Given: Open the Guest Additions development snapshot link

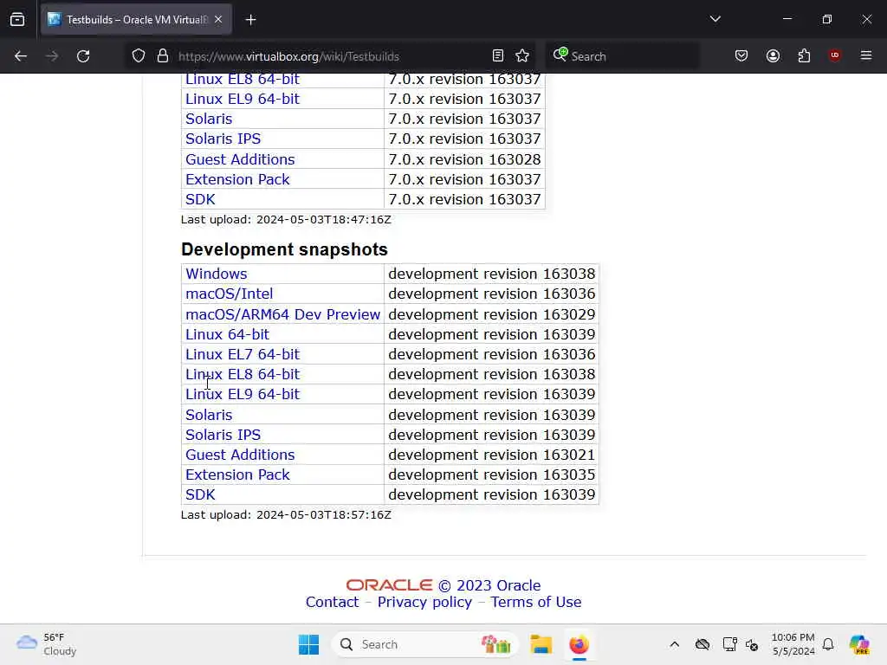Looking at the screenshot, I should [240, 455].
